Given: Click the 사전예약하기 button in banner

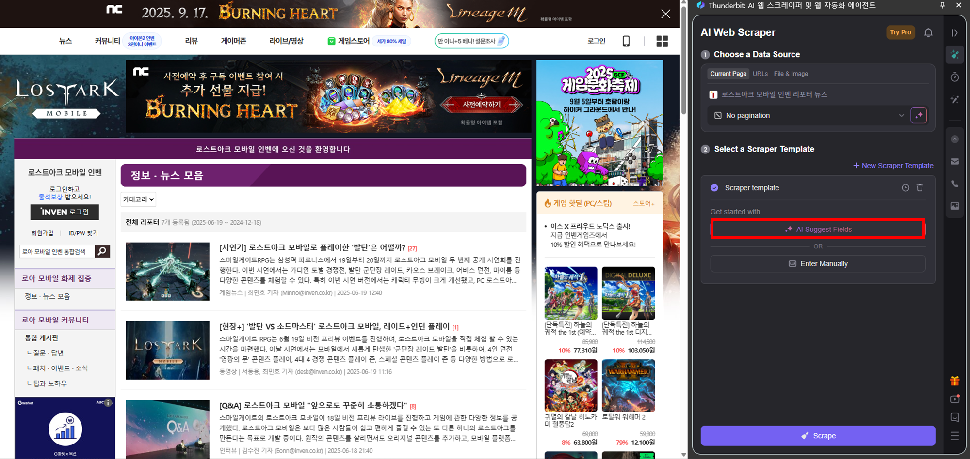Looking at the screenshot, I should coord(481,104).
